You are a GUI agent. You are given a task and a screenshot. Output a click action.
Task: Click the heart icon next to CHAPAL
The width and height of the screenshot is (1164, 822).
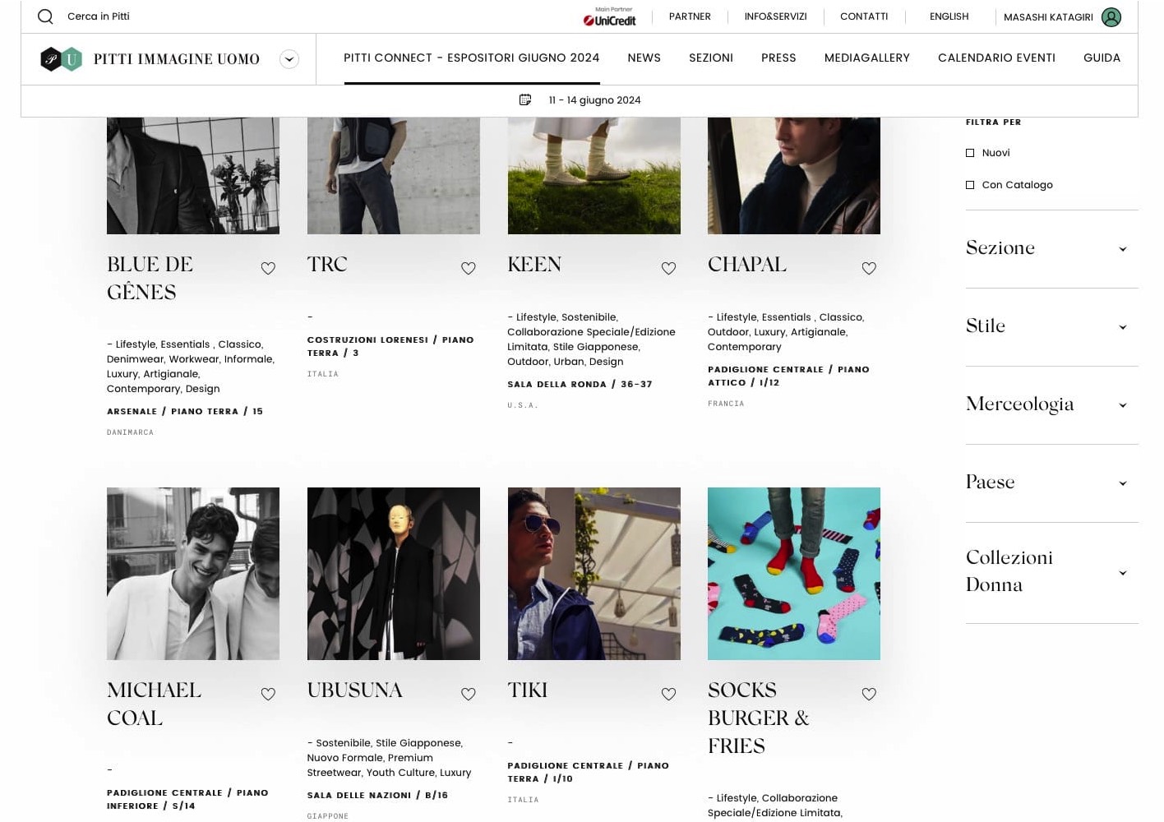click(869, 267)
